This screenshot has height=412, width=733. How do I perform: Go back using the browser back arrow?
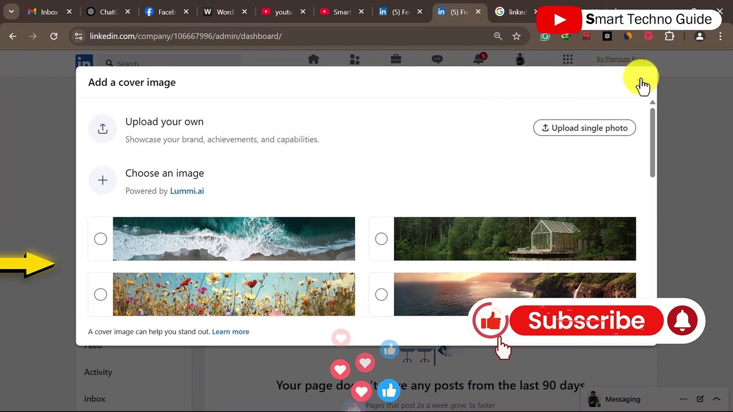point(13,36)
